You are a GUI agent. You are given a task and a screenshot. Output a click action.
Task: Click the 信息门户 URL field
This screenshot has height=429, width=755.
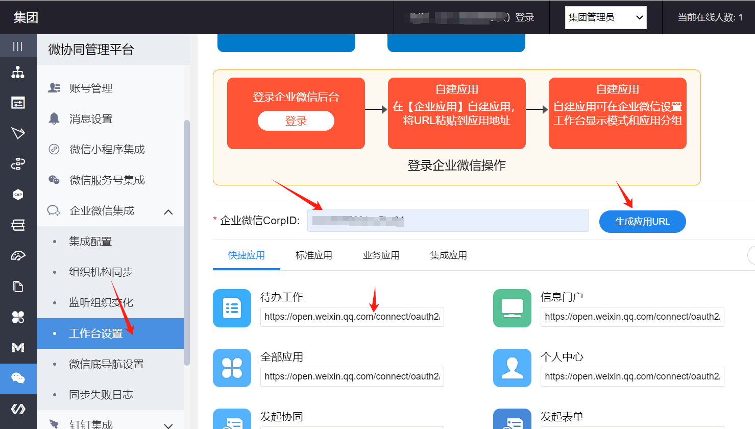[x=632, y=317]
